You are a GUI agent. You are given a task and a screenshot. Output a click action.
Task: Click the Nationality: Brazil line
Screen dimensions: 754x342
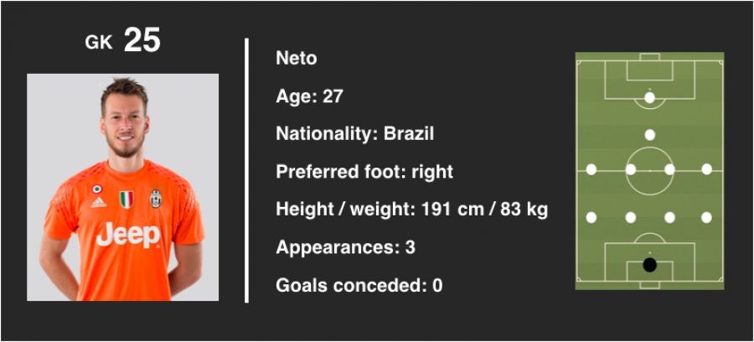(354, 134)
